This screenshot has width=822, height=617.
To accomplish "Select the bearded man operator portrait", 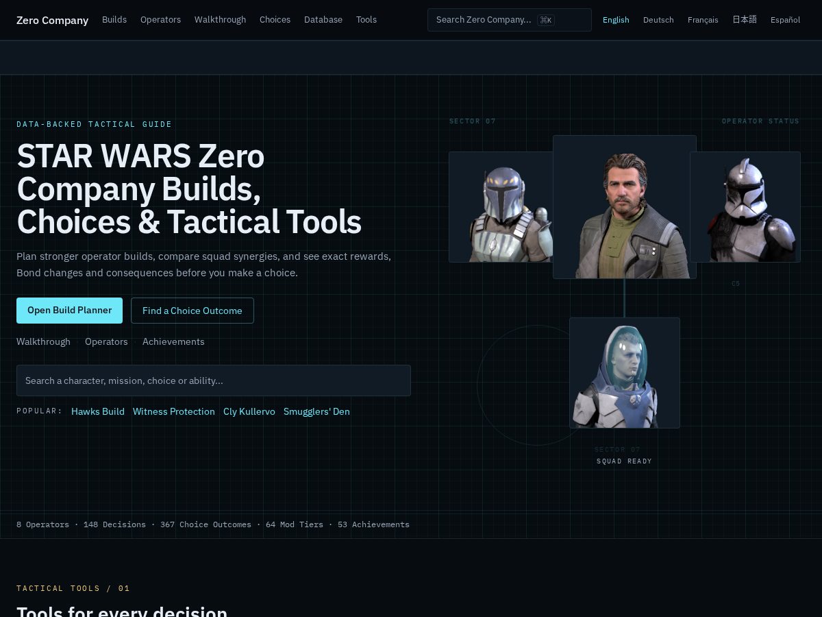I will (625, 207).
